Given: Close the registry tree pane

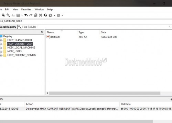Looking at the screenshot, I should tap(42, 32).
